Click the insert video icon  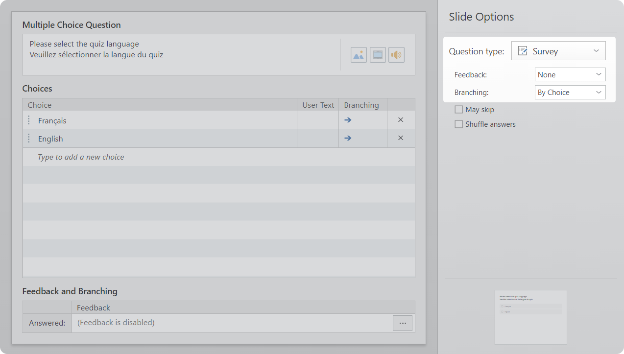click(378, 55)
